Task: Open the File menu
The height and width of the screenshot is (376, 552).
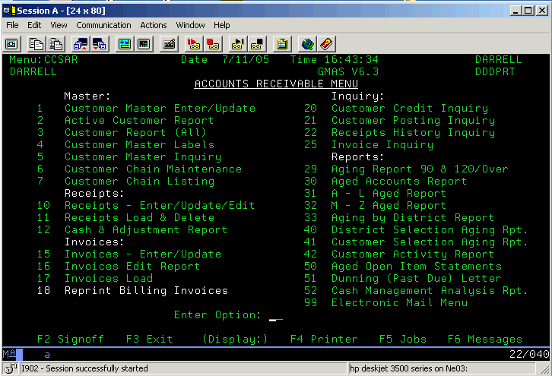Action: (12, 25)
